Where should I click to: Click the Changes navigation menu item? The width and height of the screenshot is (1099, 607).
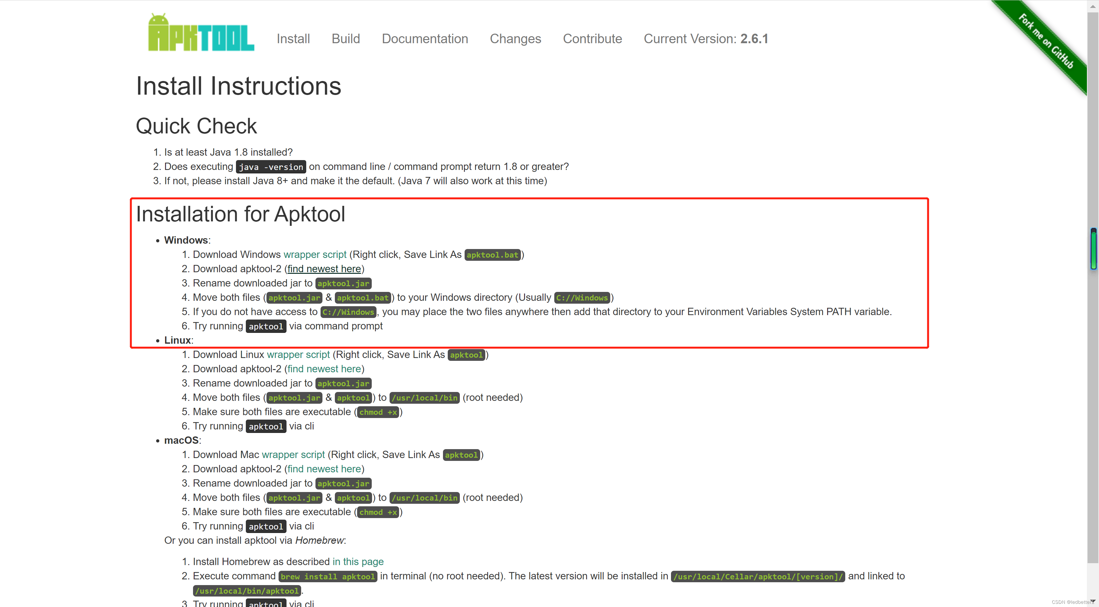pos(515,39)
